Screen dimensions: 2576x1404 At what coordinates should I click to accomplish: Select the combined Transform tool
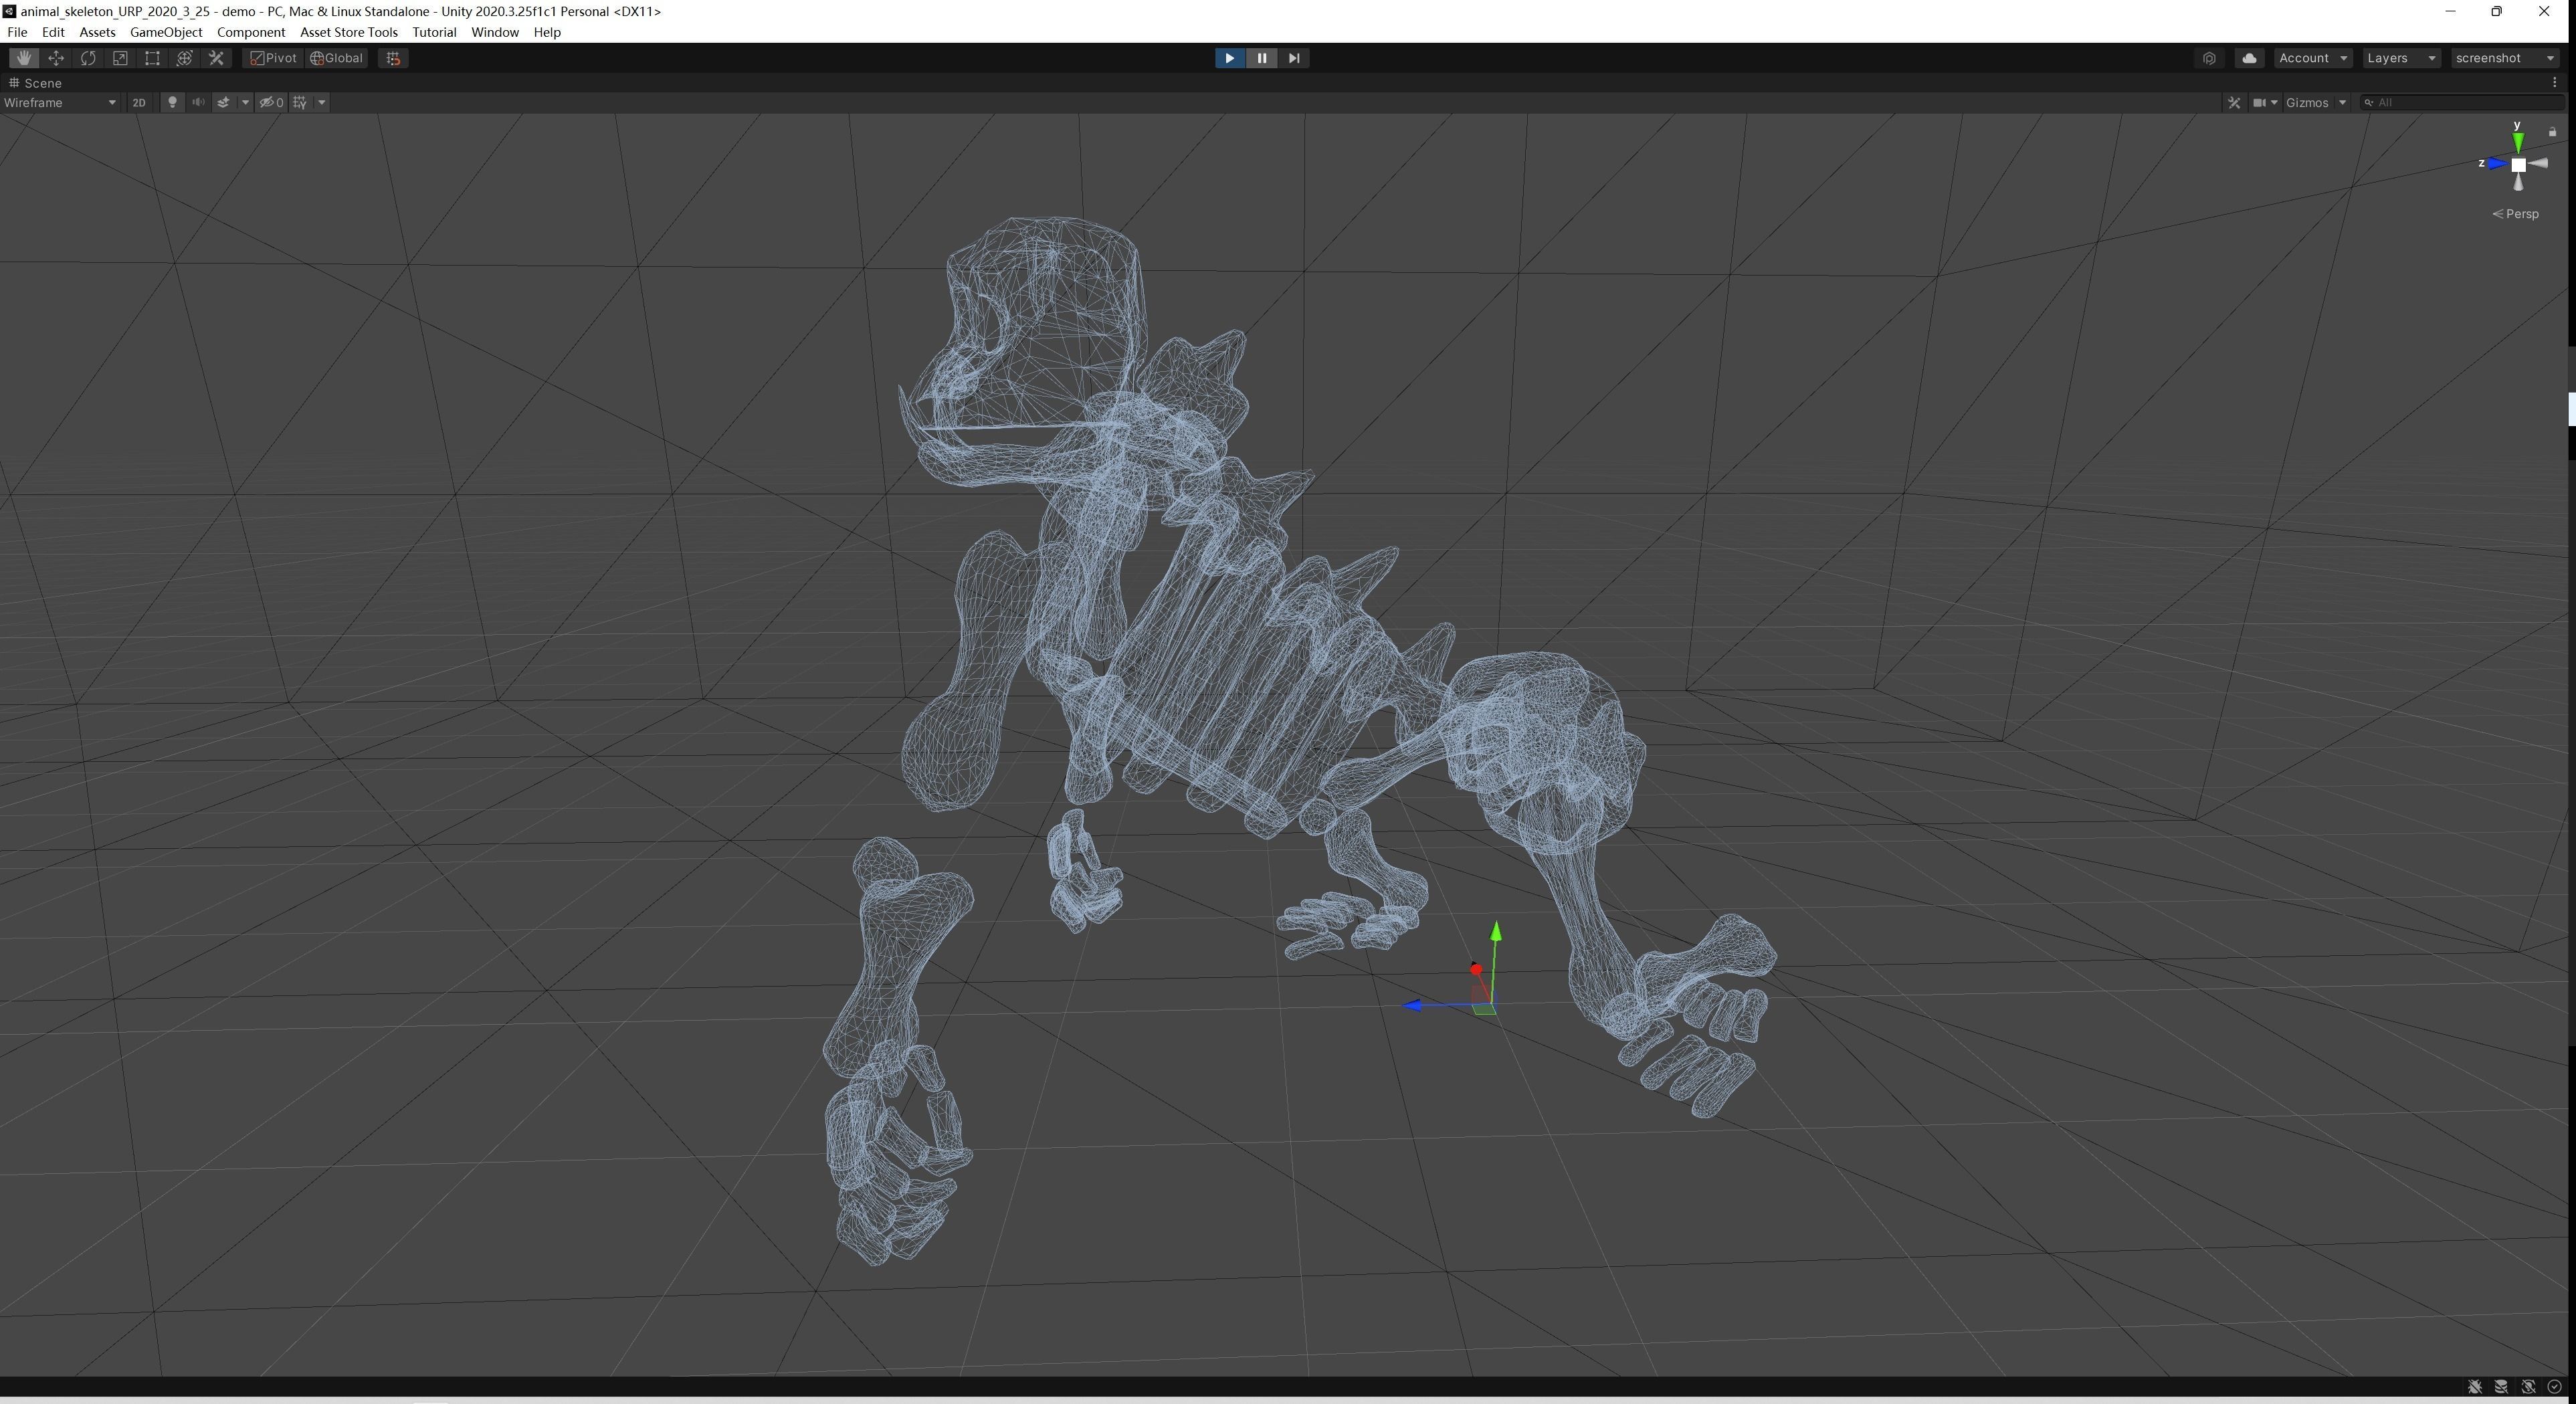pyautogui.click(x=184, y=58)
